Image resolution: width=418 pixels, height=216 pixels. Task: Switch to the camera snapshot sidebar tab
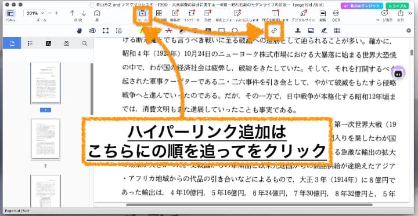point(66,43)
